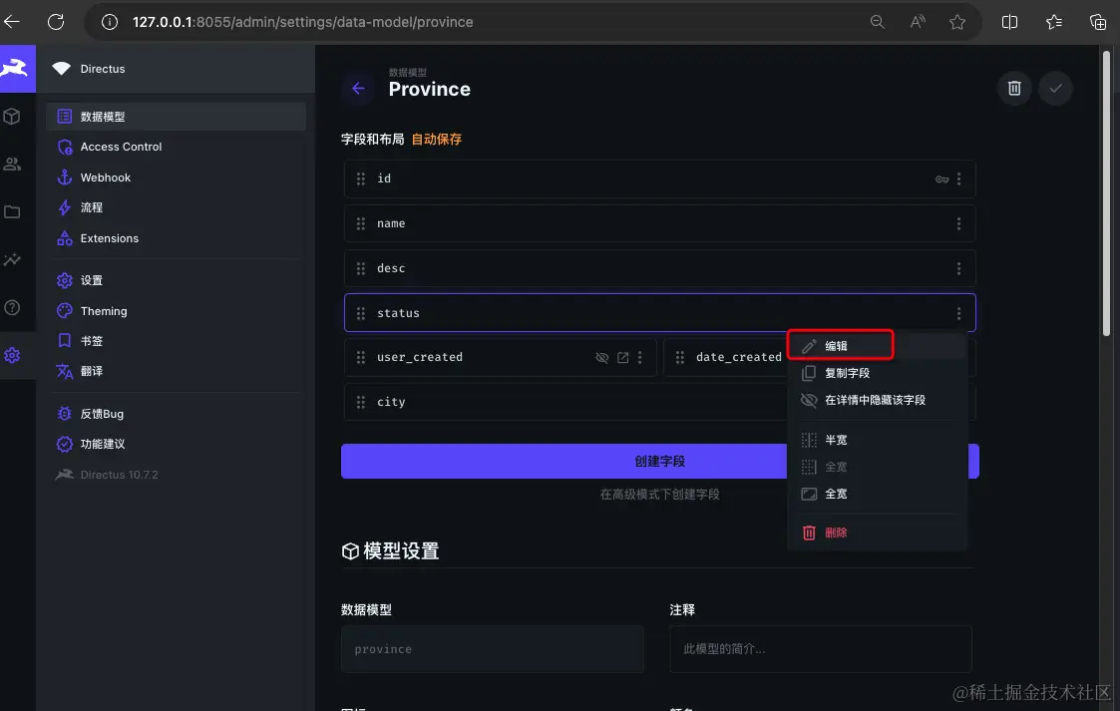Open 功能建议 link in sidebar
Screen dimensions: 1120x711
177,444
